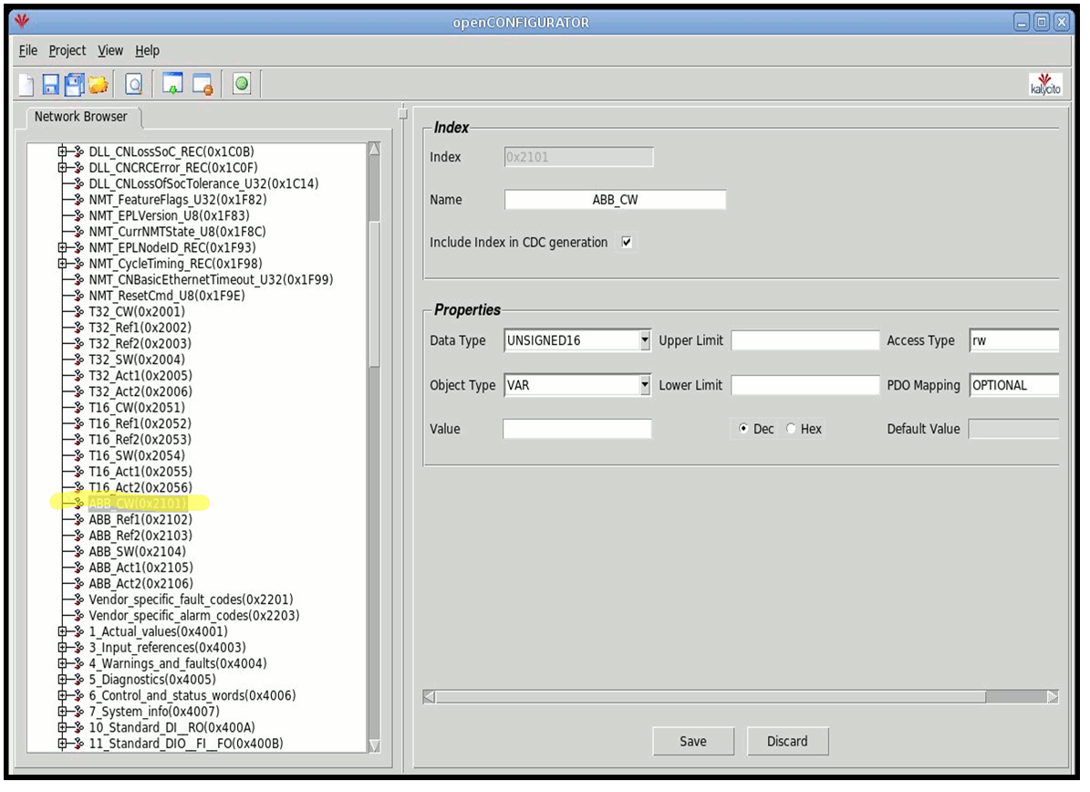Click the properties panel horizontal scrollbar thumb
Screen dimensions: 1090x792
click(711, 696)
